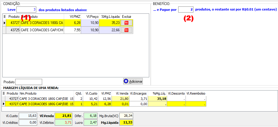Open upper grid column selector icon
278x127 pixels.
[x=4, y=16]
